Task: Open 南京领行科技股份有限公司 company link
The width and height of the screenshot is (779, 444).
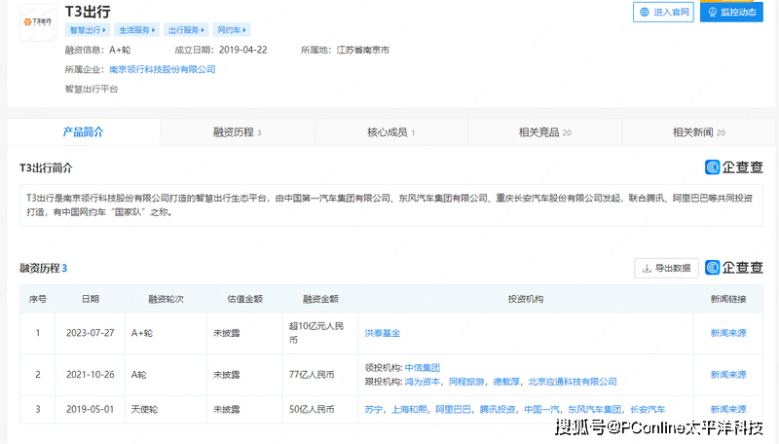Action: (x=163, y=69)
